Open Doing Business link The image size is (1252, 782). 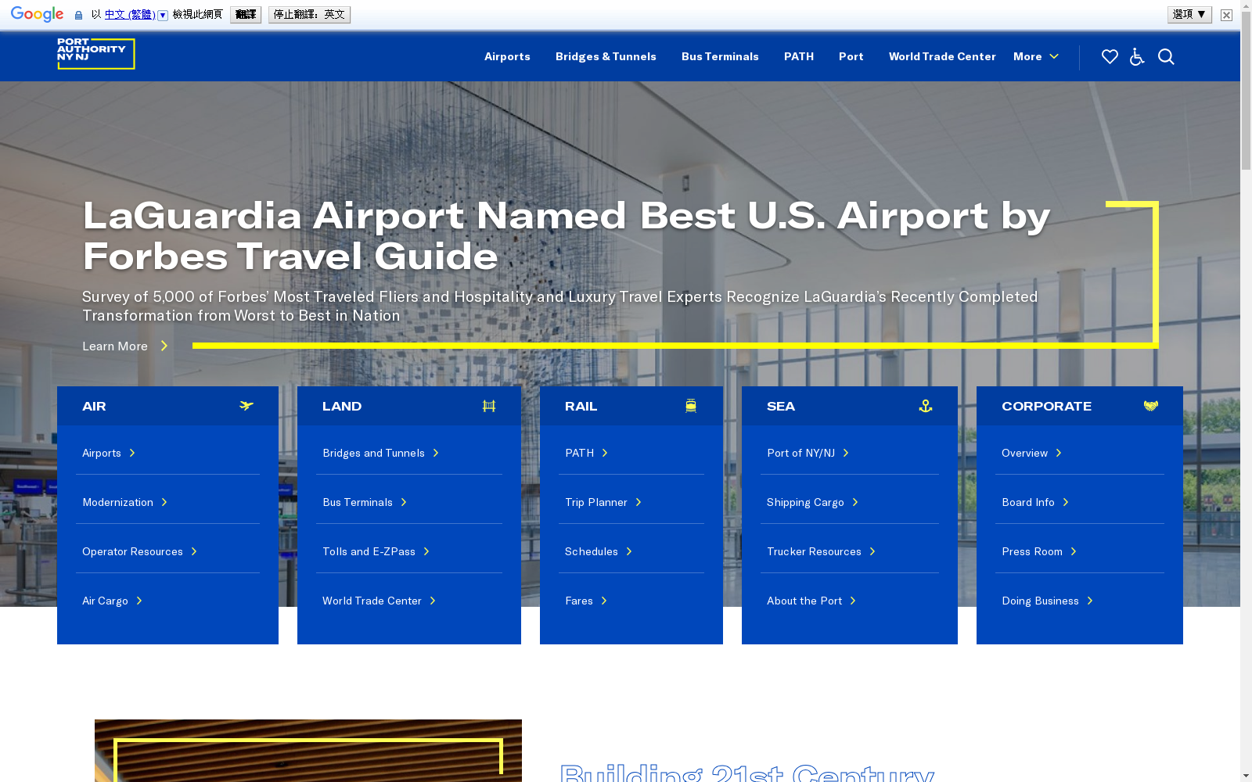click(1048, 601)
